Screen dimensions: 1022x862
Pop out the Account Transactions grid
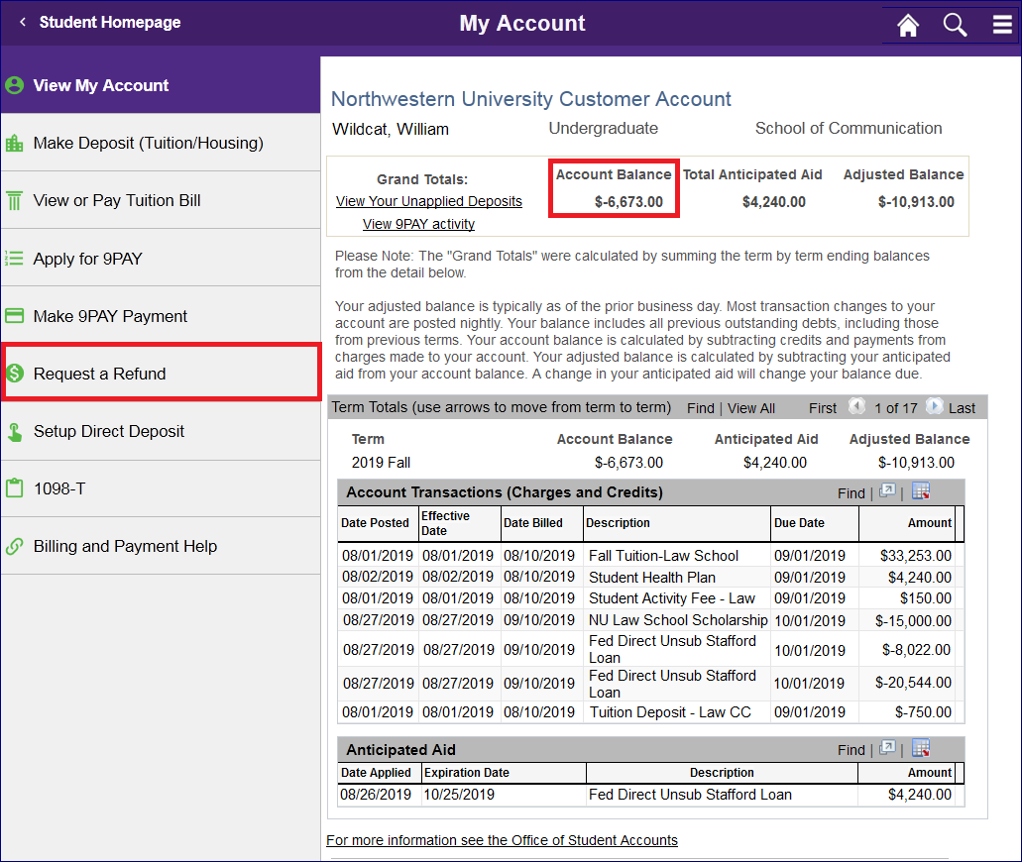[886, 491]
